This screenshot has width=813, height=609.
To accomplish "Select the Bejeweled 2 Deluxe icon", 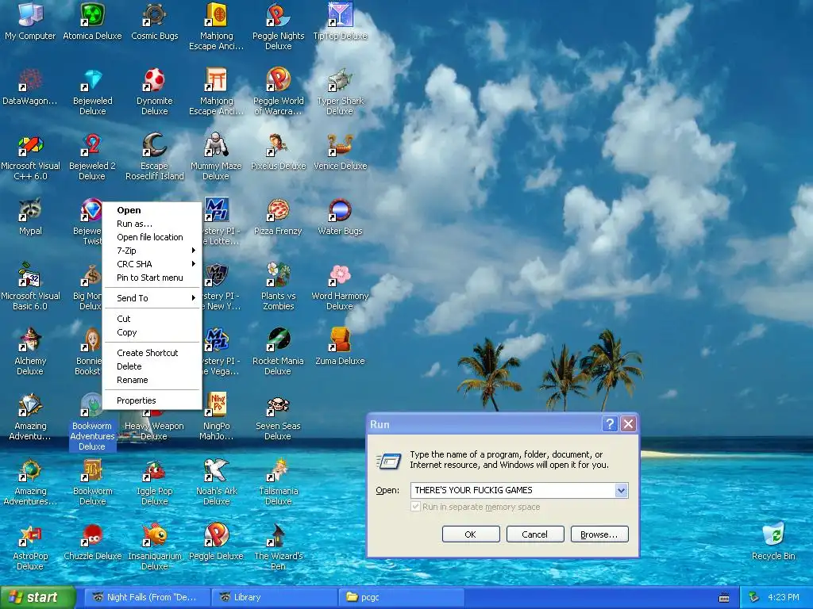I will tap(92, 144).
